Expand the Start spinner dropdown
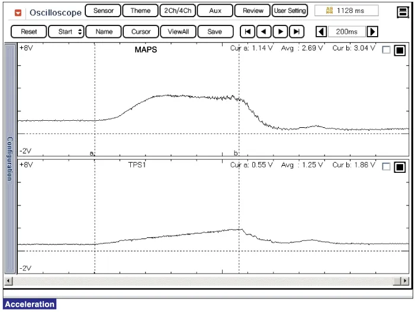The image size is (415, 312). coord(65,31)
